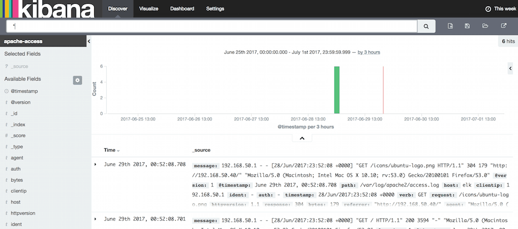Click the clock icon in top bar
This screenshot has height=229, width=518.
(x=487, y=9)
